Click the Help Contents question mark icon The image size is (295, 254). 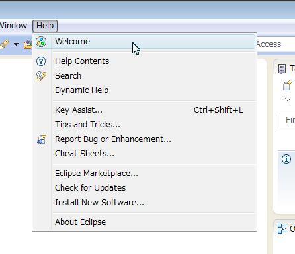point(41,61)
